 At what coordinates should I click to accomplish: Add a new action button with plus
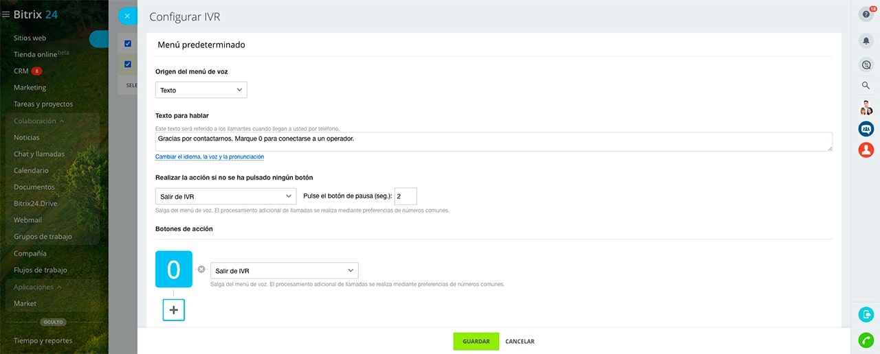pyautogui.click(x=173, y=310)
